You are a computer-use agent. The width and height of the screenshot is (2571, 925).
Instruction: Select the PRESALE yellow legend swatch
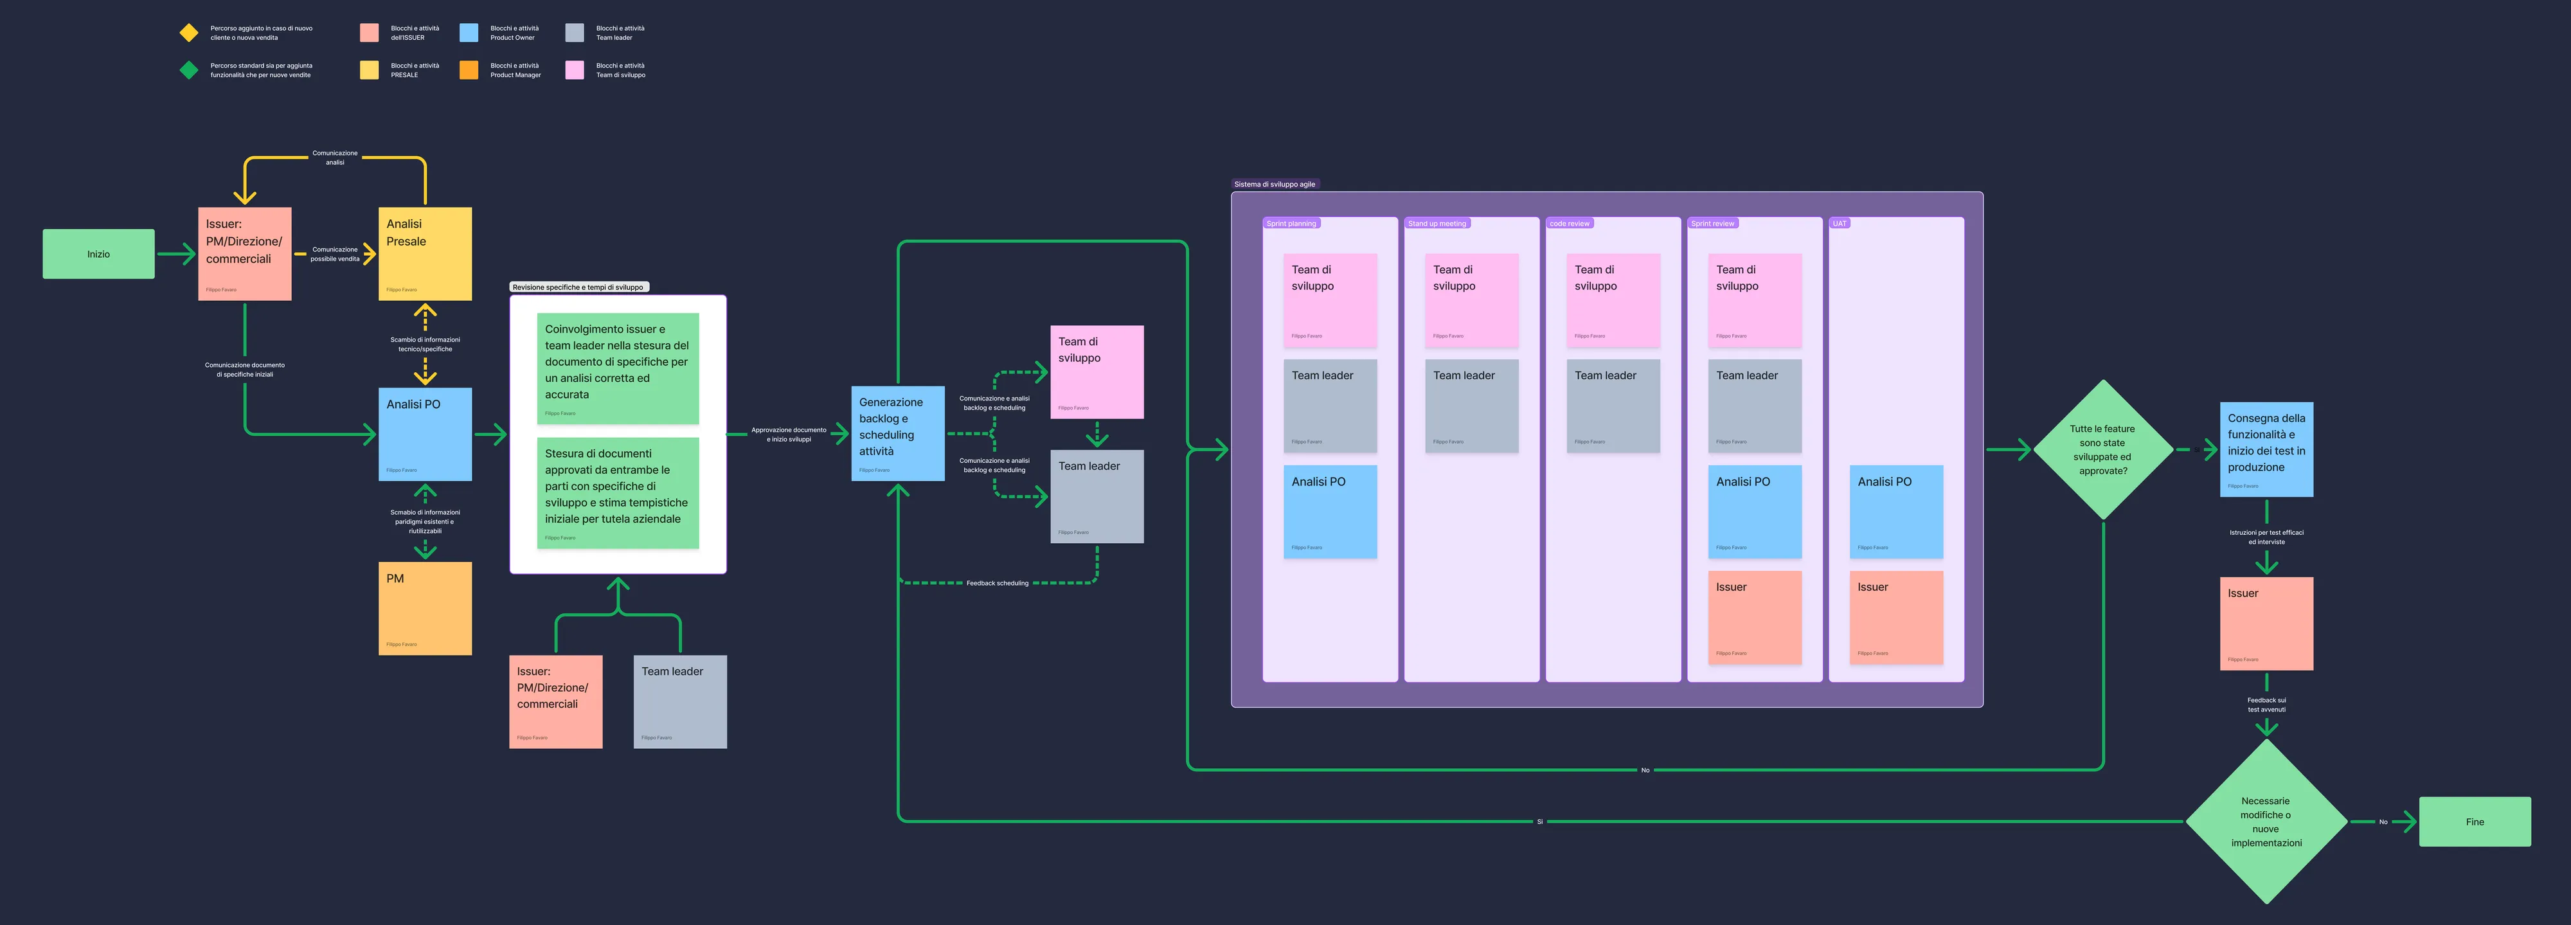point(370,70)
